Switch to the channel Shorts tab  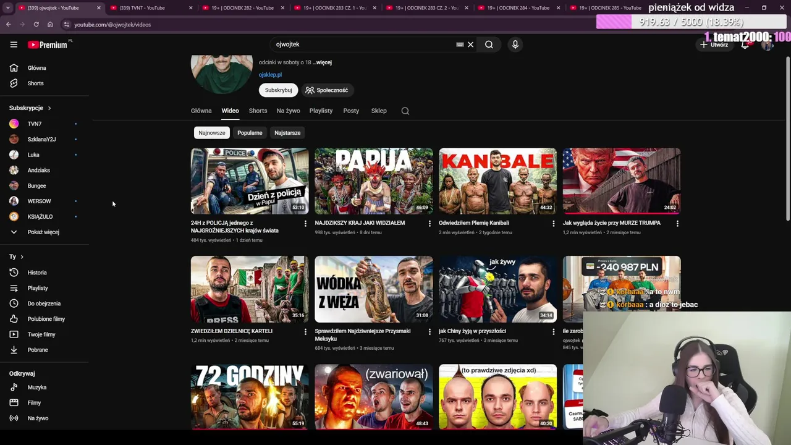pyautogui.click(x=258, y=111)
